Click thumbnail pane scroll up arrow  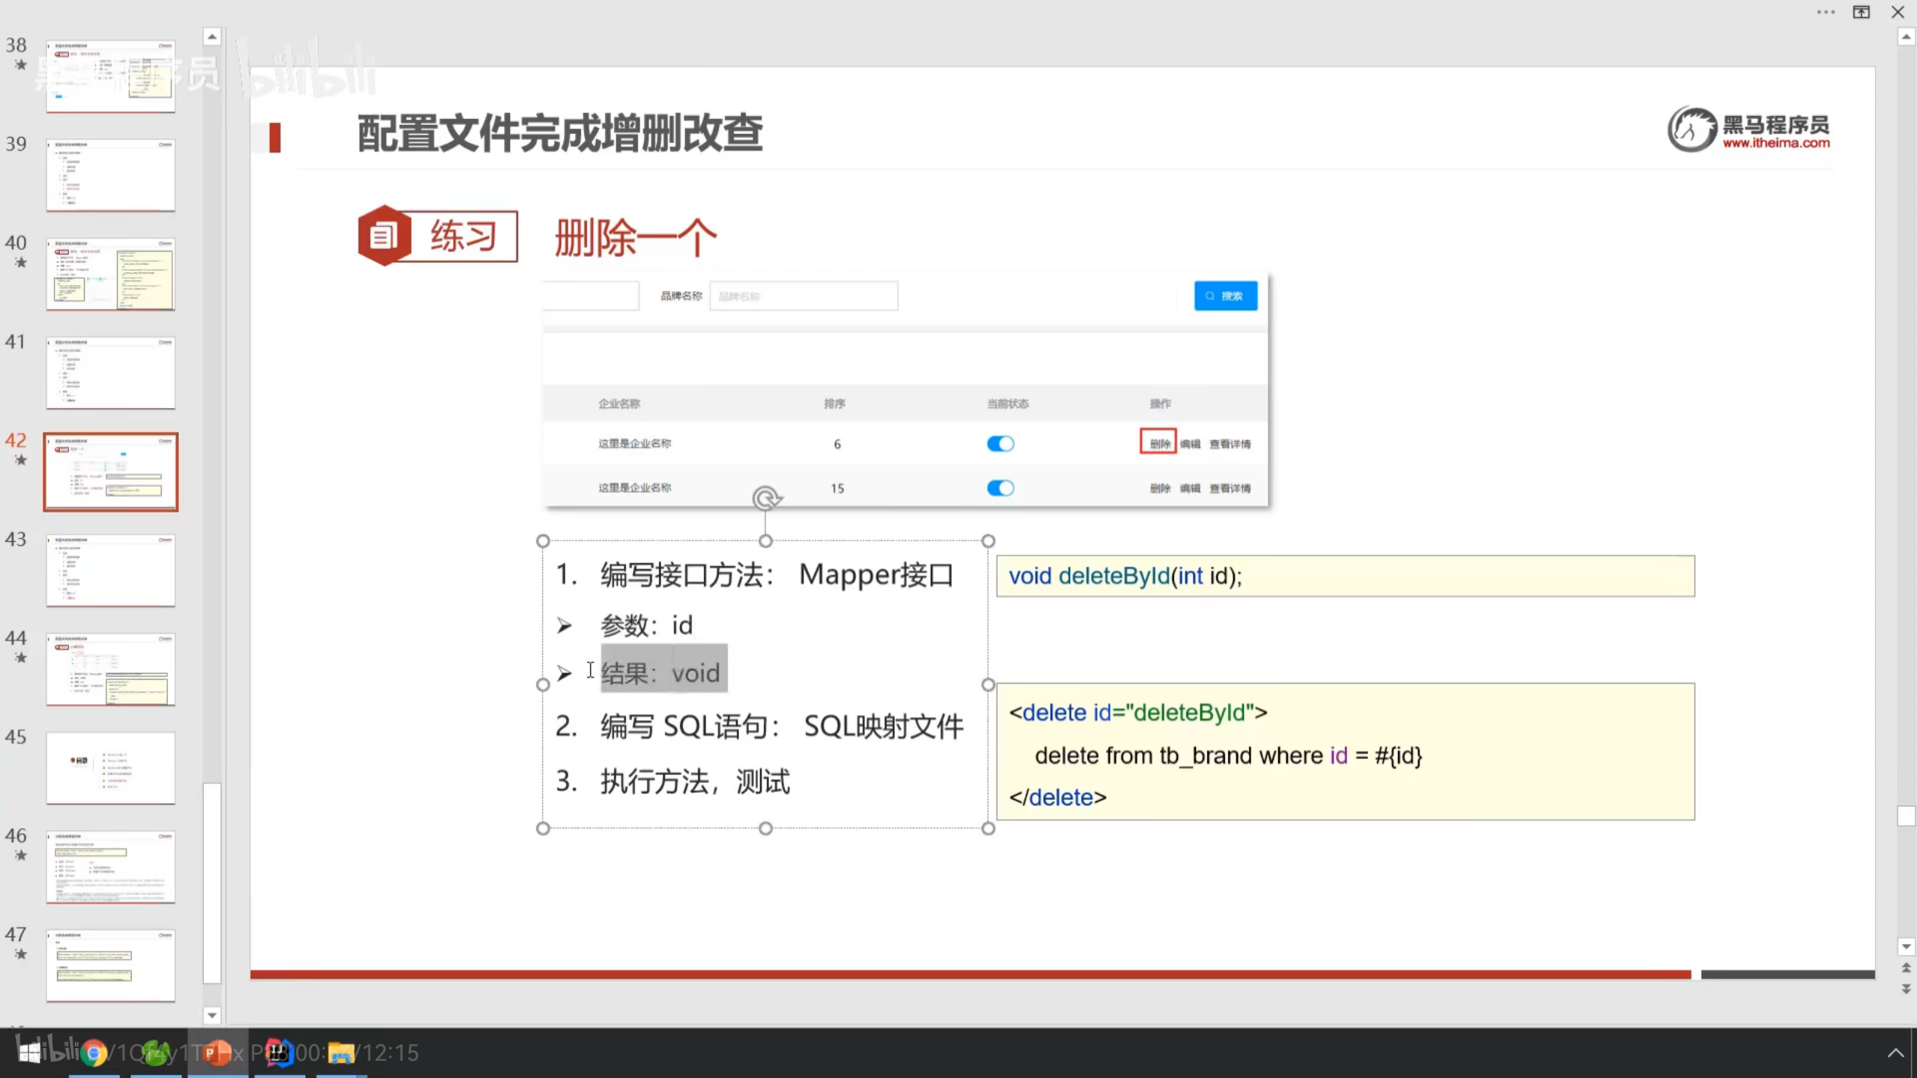(x=212, y=36)
